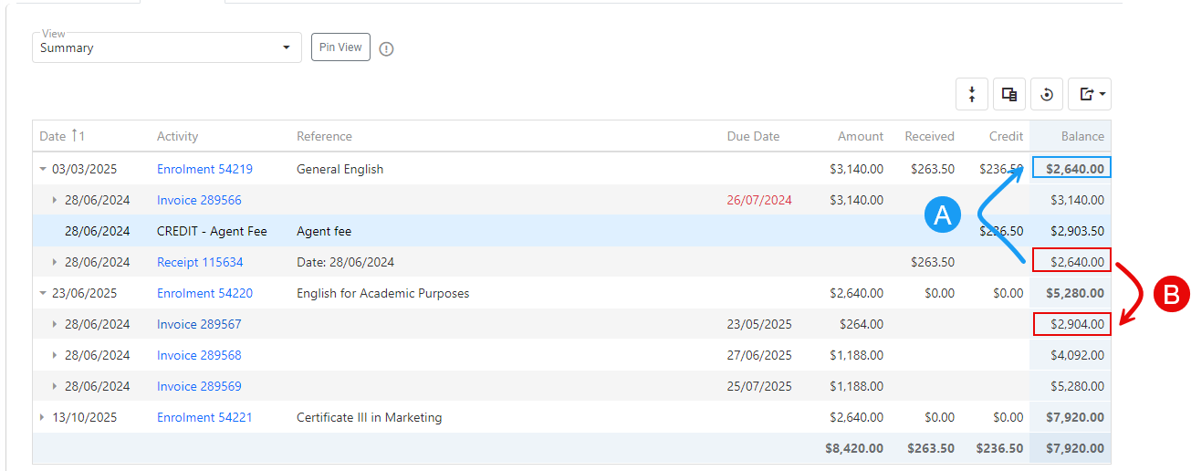Screen dimensions: 1191x471
Task: Expand the Invoice 289566 row
Action: pyautogui.click(x=54, y=200)
